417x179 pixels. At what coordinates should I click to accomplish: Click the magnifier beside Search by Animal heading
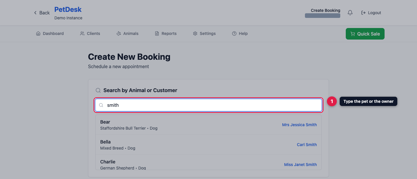[x=98, y=90]
